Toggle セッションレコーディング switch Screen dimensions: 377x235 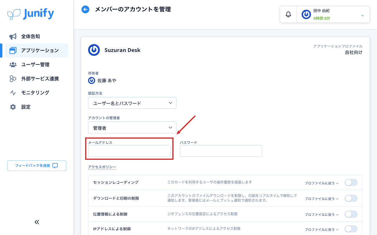click(351, 182)
